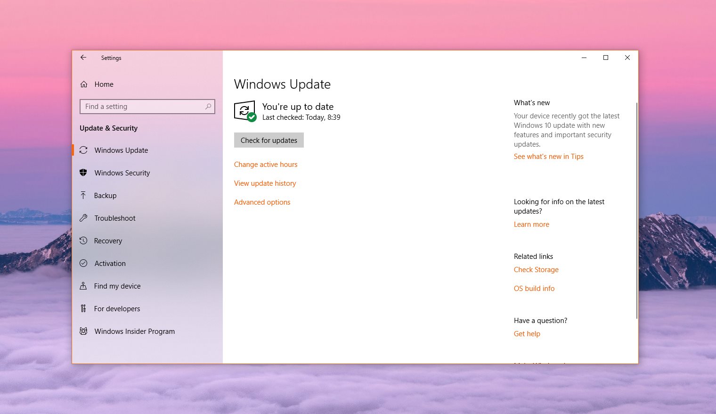This screenshot has width=716, height=414.
Task: Click the Find my device person icon
Action: click(x=83, y=286)
